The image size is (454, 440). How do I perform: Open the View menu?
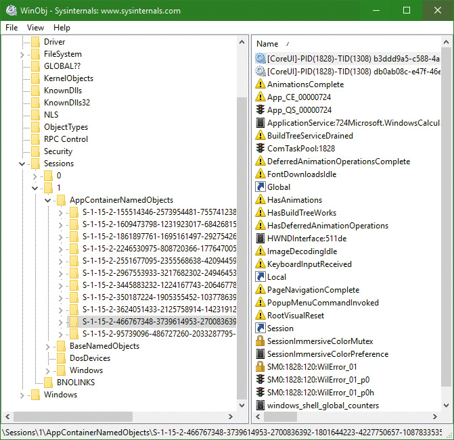click(35, 28)
